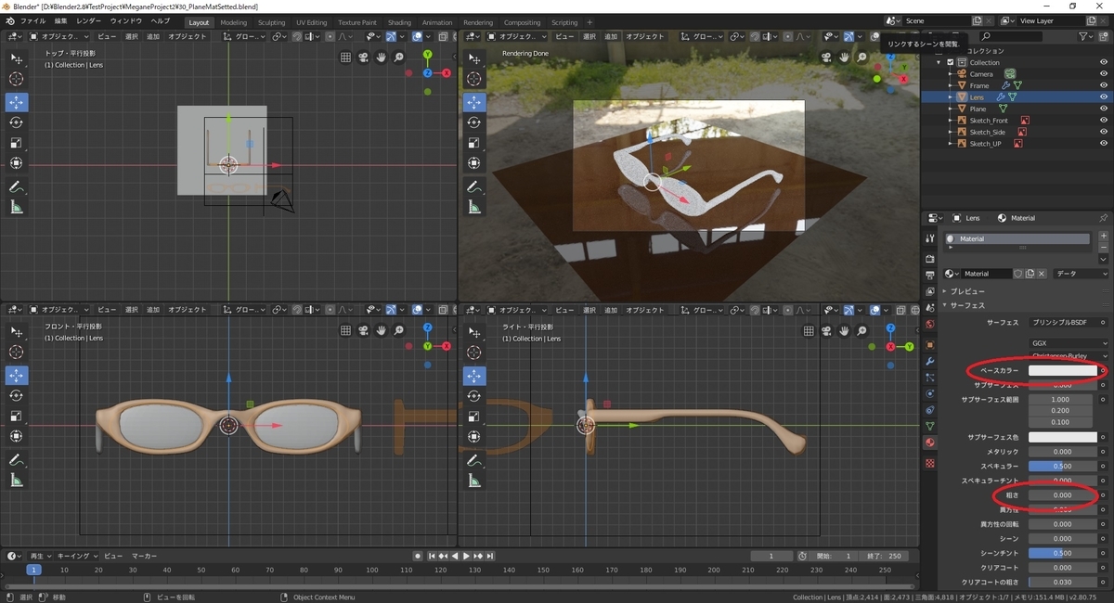Open the Modifier properties wrench tab

point(930,361)
